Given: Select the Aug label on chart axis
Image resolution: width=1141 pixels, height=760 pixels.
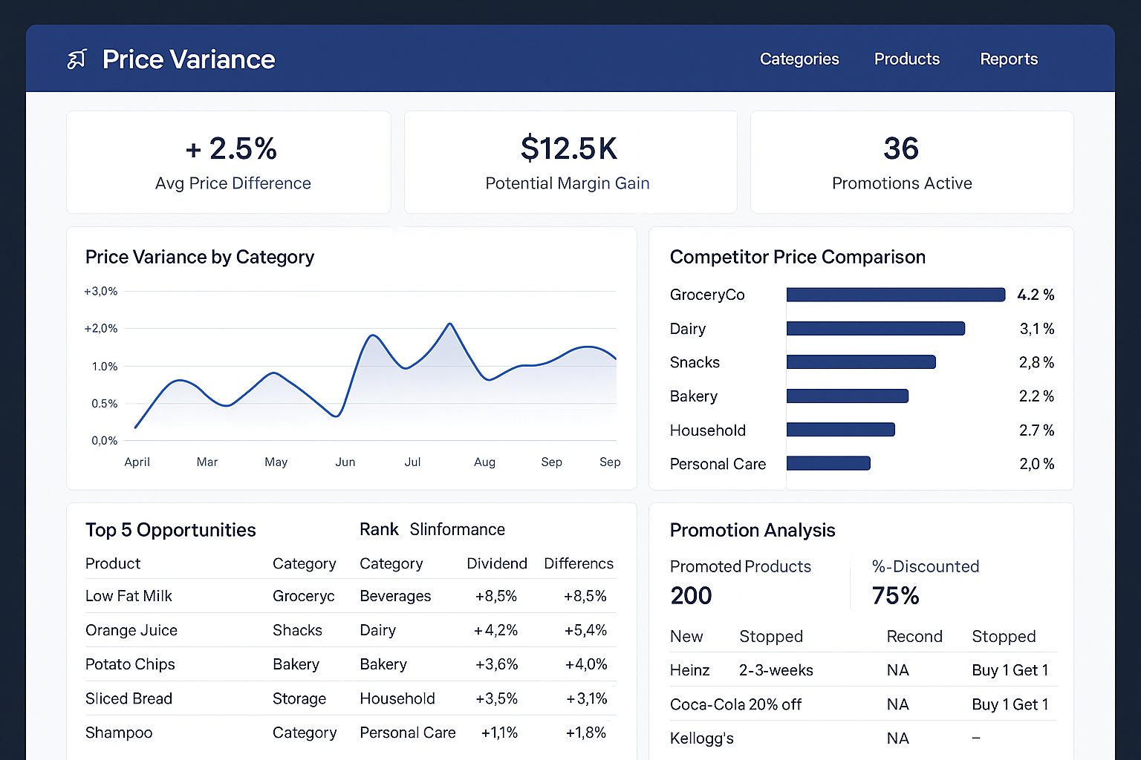Looking at the screenshot, I should click(x=484, y=462).
